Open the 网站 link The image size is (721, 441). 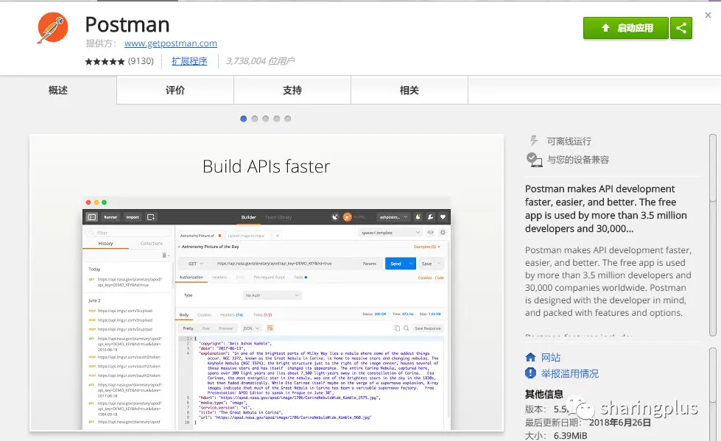click(x=550, y=357)
